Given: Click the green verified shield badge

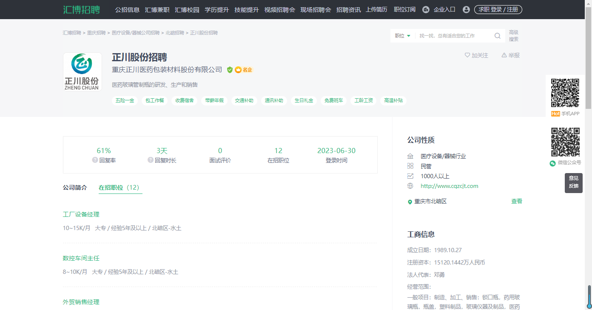Looking at the screenshot, I should coord(230,70).
